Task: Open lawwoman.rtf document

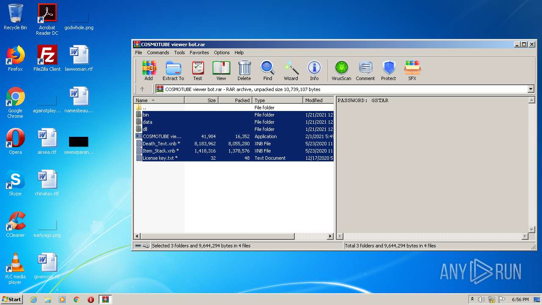Action: click(x=79, y=58)
